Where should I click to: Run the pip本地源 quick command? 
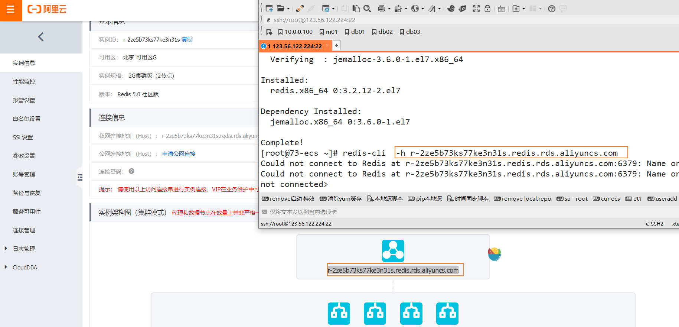click(425, 199)
